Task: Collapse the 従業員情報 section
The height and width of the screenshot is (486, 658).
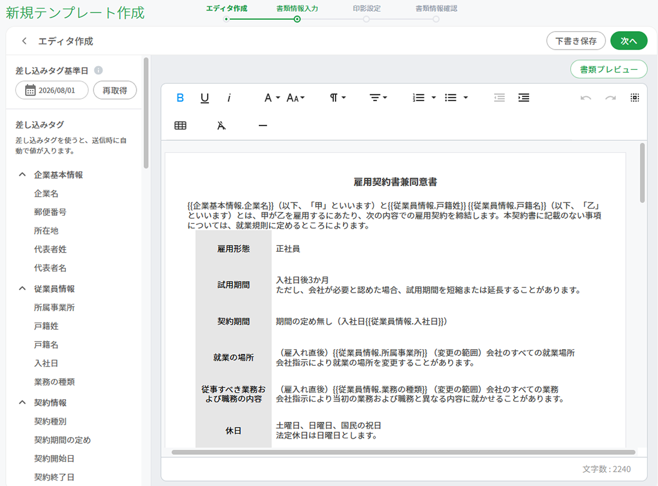Action: (x=22, y=288)
